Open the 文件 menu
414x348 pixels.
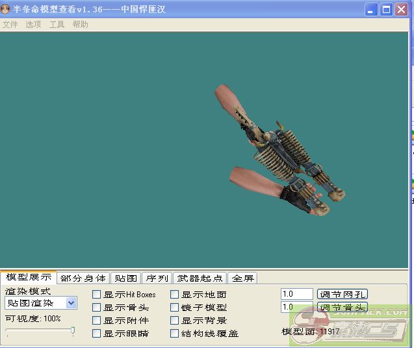10,25
